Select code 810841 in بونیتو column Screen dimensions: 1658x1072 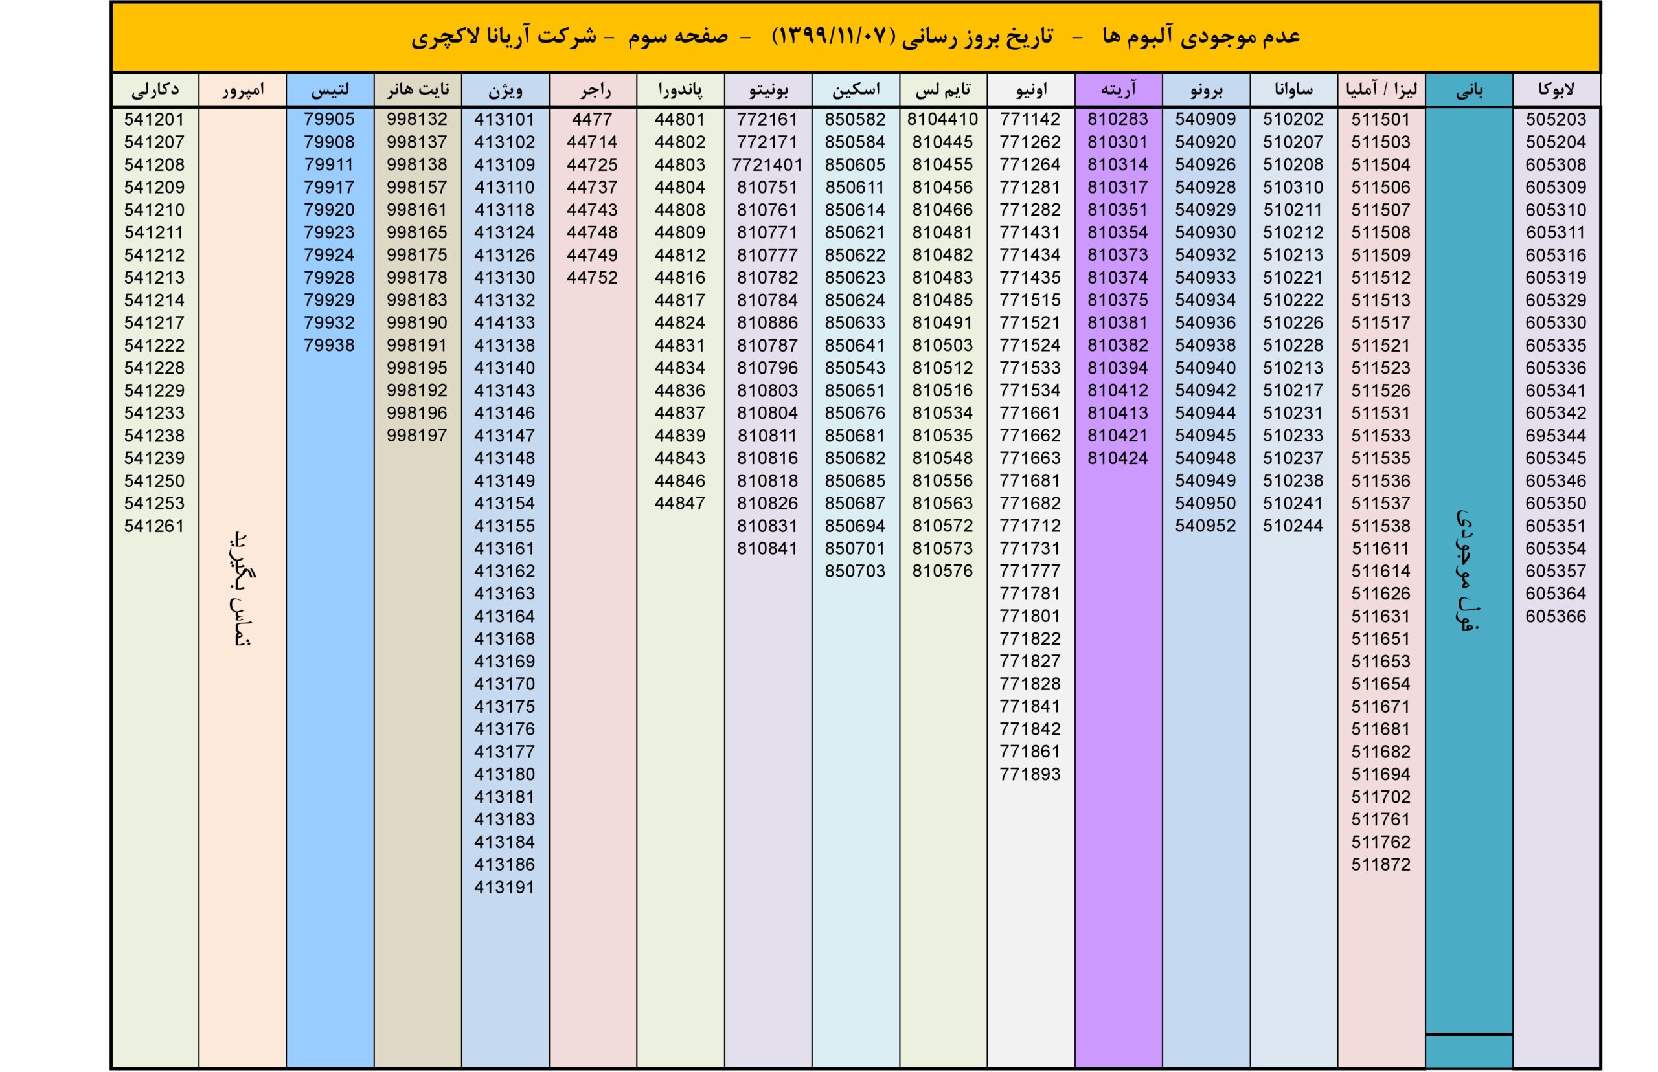point(767,548)
